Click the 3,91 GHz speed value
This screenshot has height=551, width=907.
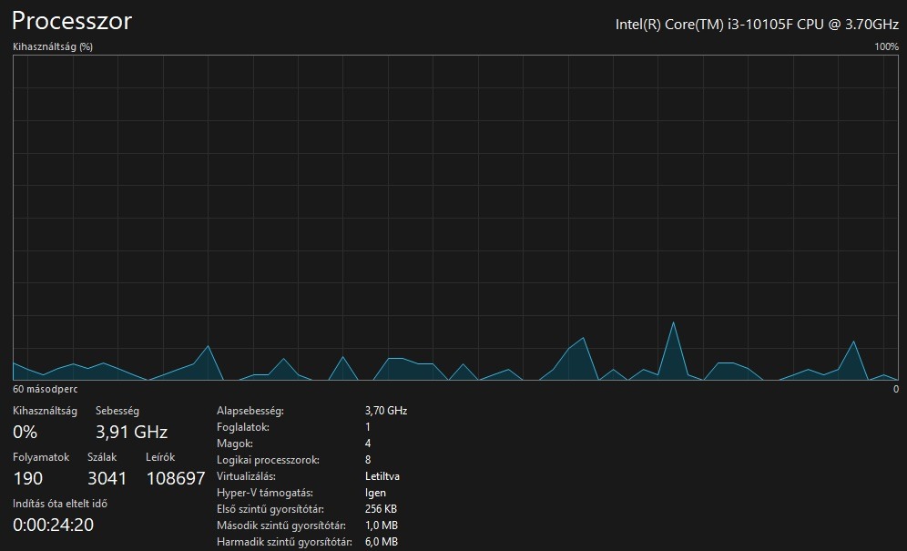132,432
